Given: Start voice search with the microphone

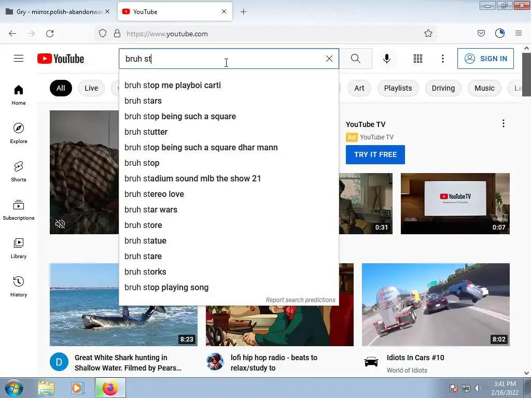Looking at the screenshot, I should tap(387, 59).
